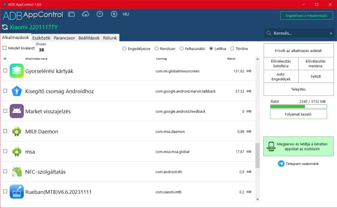Viewport: 337px width, 208px height.
Task: Check the Mindet kiválaszt checkbox
Action: pos(5,48)
